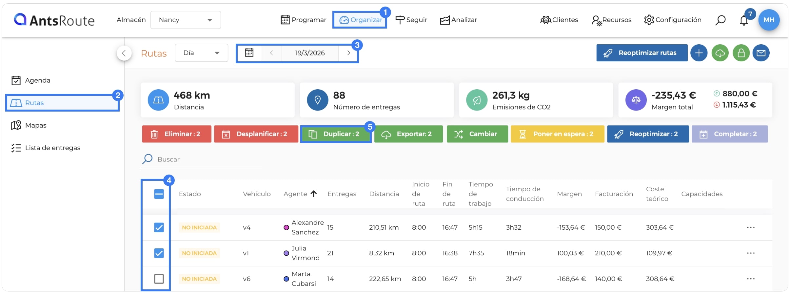Click the CO2 emissions leaf icon
This screenshot has width=790, height=293.
click(477, 100)
